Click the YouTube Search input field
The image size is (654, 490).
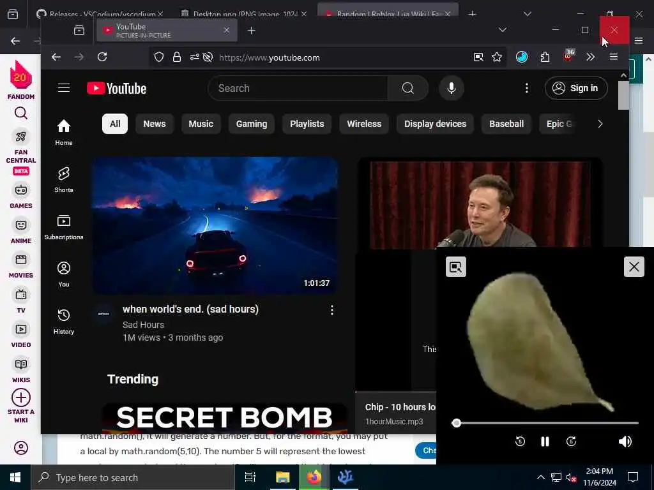coord(298,88)
